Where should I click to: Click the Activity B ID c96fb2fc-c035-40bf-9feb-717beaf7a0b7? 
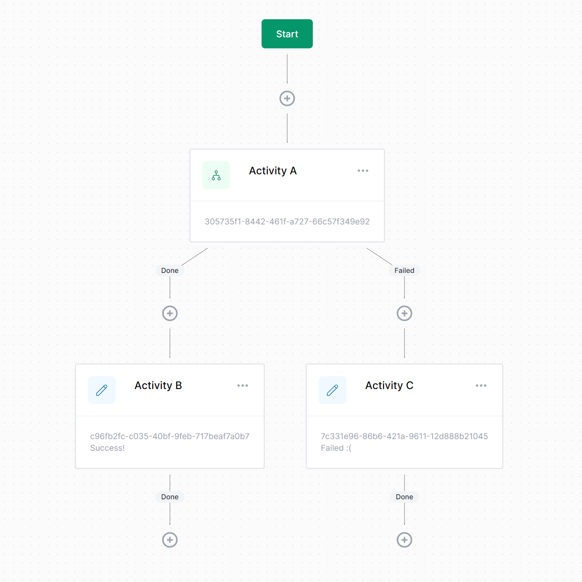tap(170, 436)
